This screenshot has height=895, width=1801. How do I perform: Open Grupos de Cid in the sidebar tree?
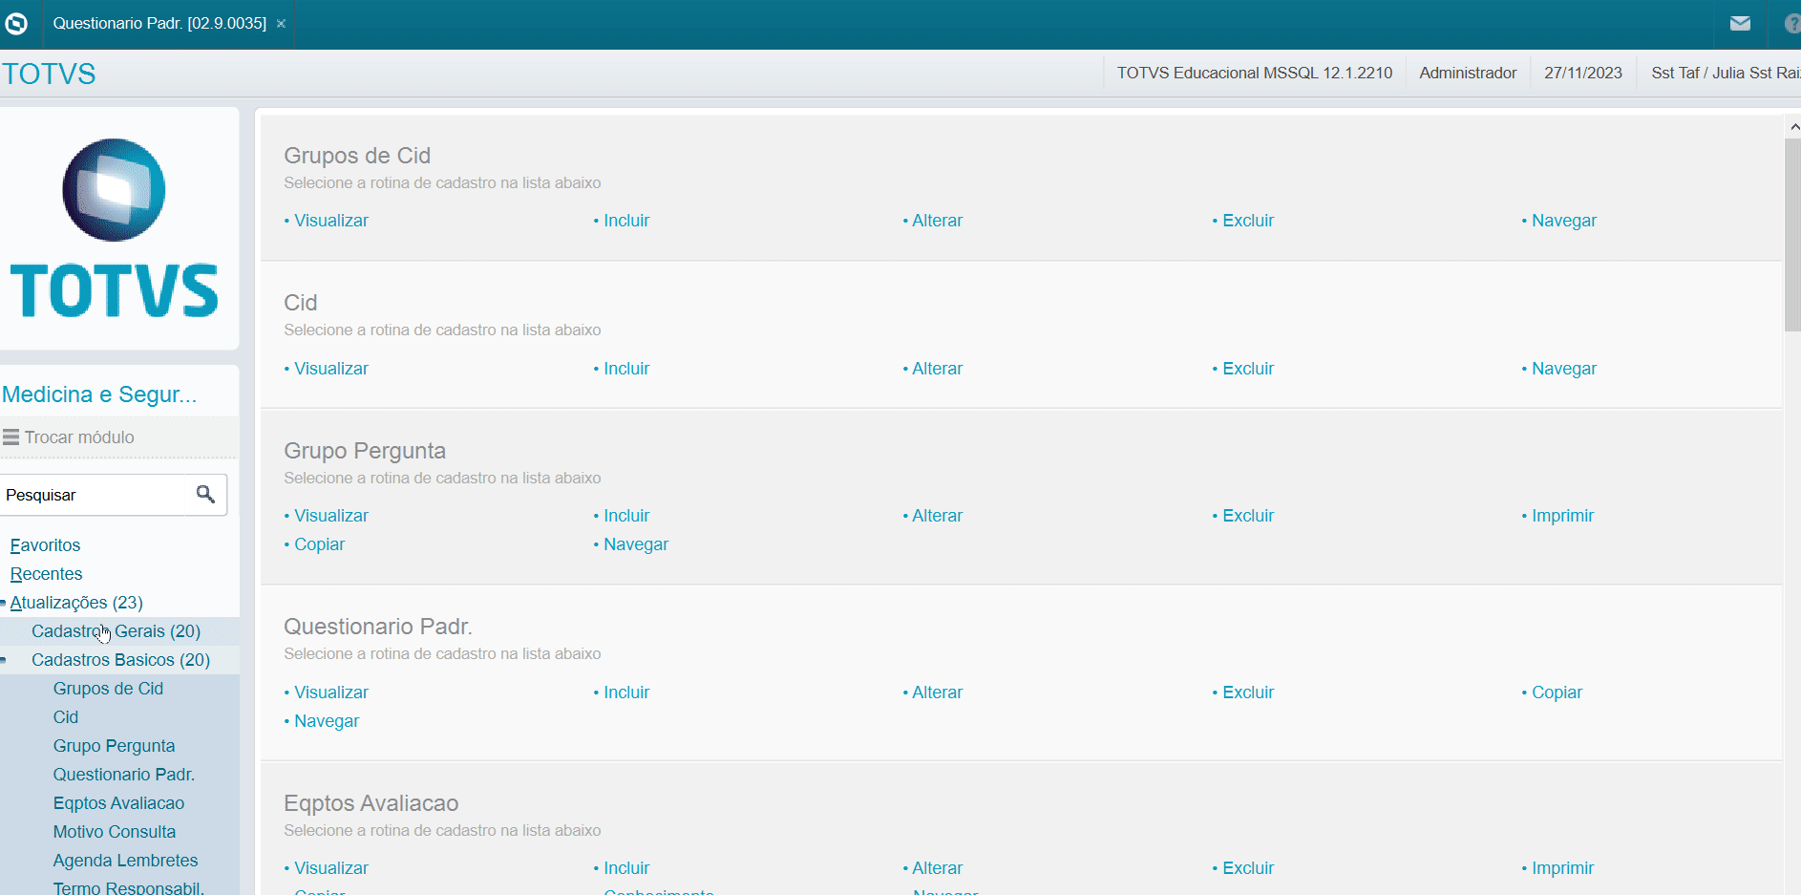[108, 689]
